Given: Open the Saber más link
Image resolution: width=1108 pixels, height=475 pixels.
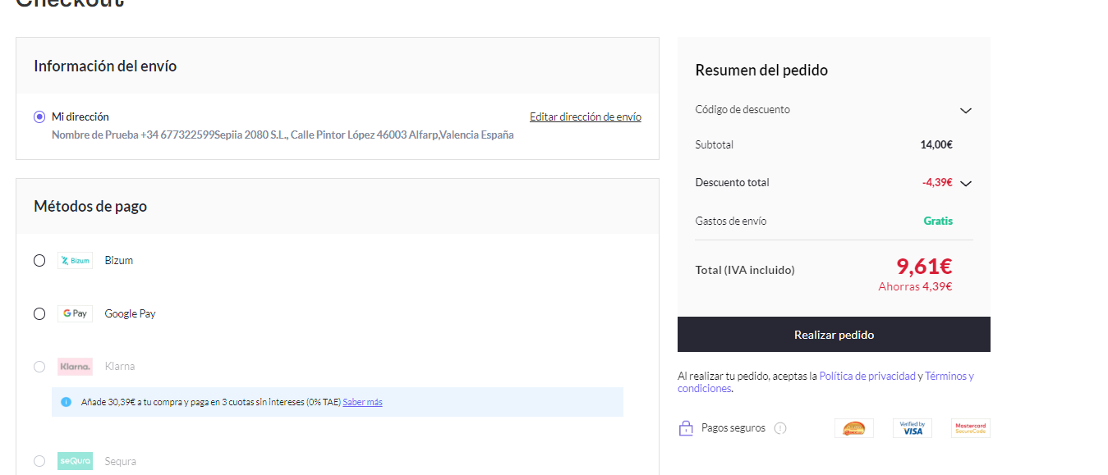Looking at the screenshot, I should tap(362, 402).
